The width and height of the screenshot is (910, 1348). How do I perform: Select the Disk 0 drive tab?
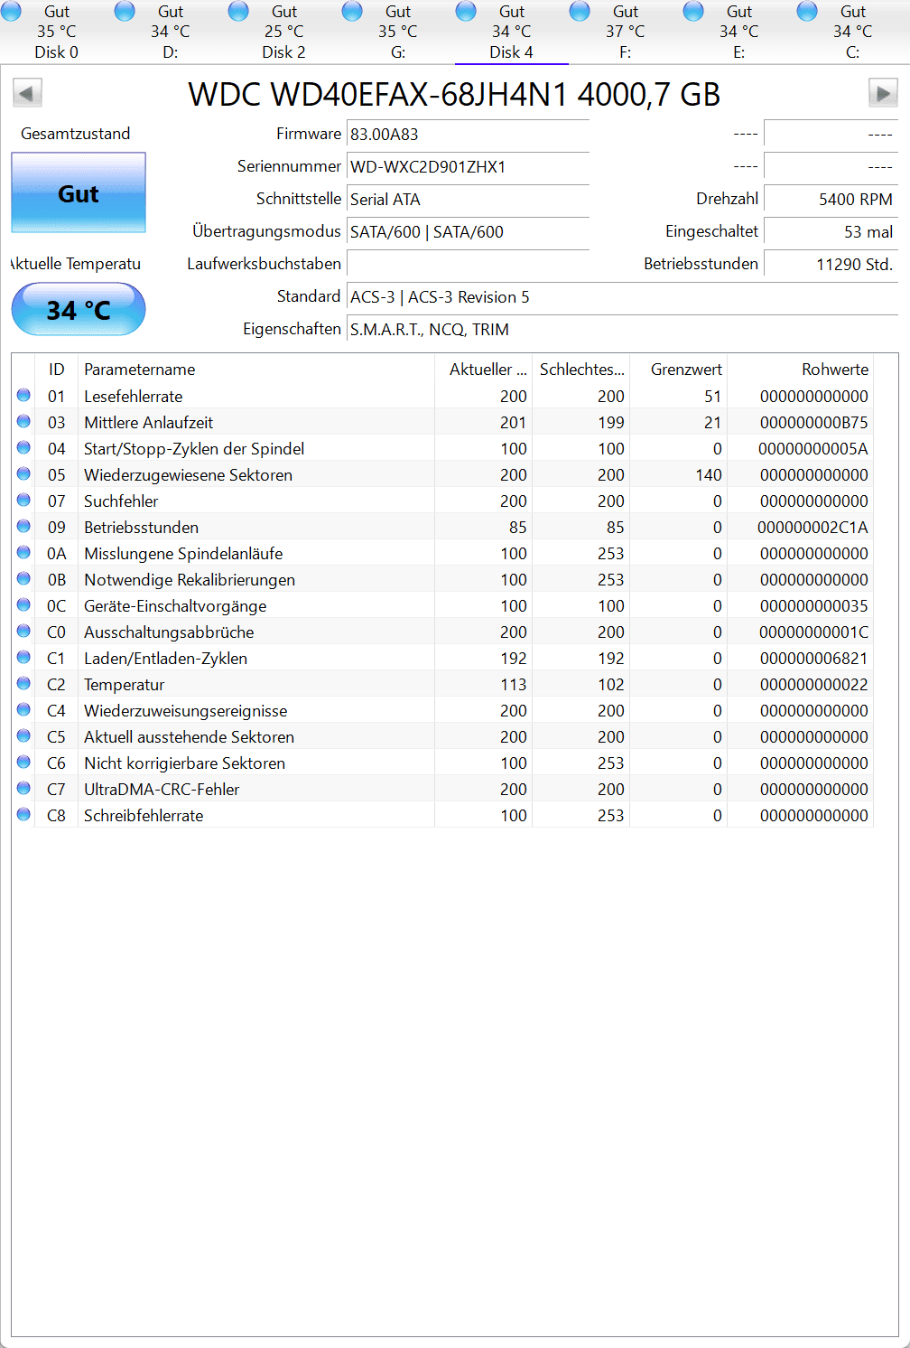[x=57, y=32]
